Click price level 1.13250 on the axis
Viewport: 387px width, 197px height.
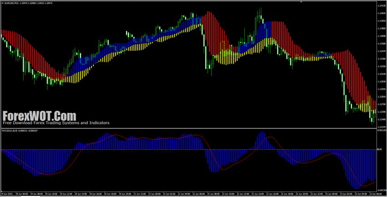click(x=382, y=66)
